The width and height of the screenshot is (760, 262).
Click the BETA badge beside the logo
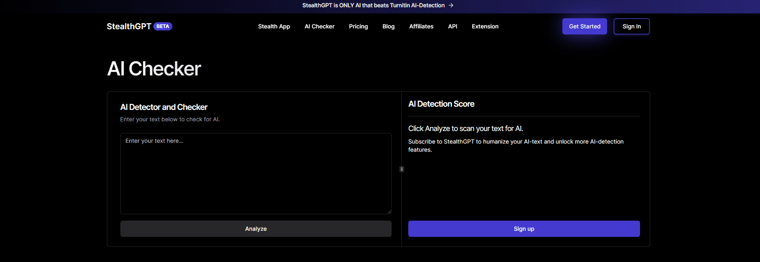click(x=163, y=26)
